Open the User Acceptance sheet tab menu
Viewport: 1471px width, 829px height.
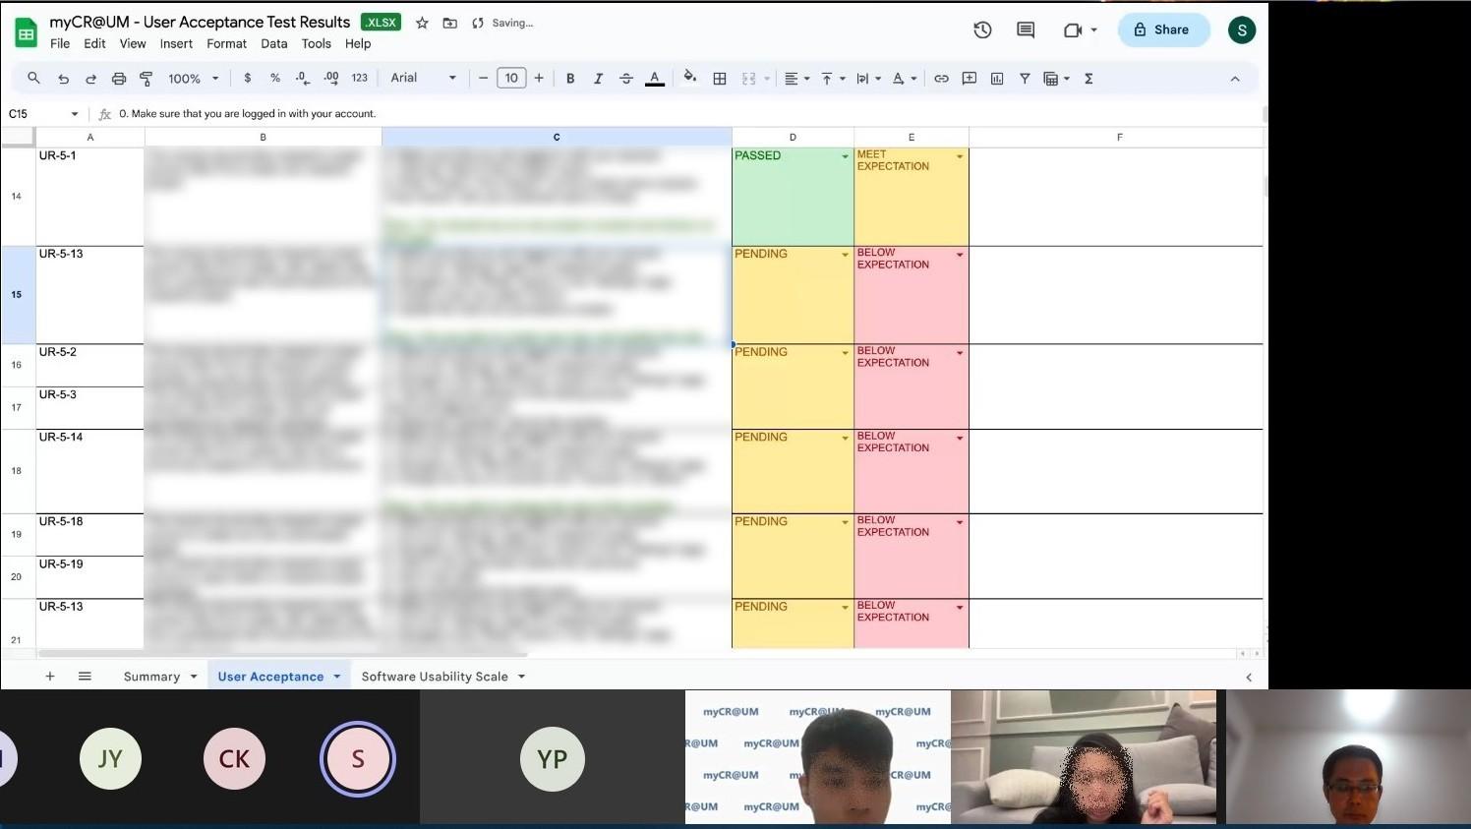tap(337, 676)
